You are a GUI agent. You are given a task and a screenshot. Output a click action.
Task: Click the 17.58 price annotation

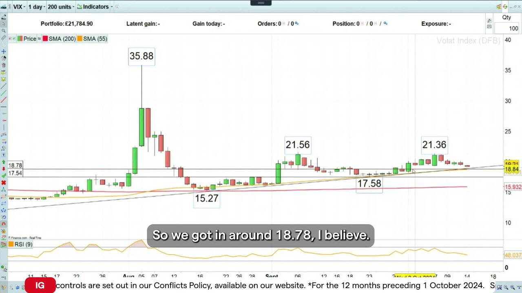(369, 184)
